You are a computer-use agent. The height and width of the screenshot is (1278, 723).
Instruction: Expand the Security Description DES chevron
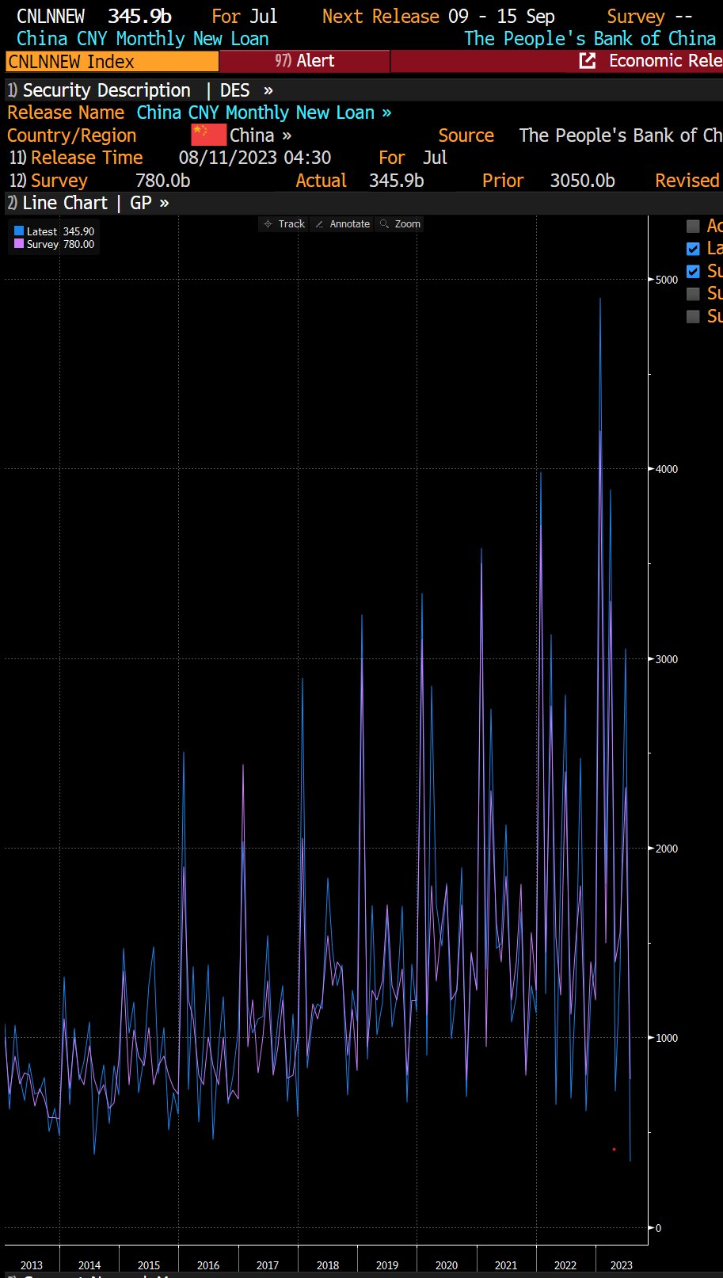[268, 90]
